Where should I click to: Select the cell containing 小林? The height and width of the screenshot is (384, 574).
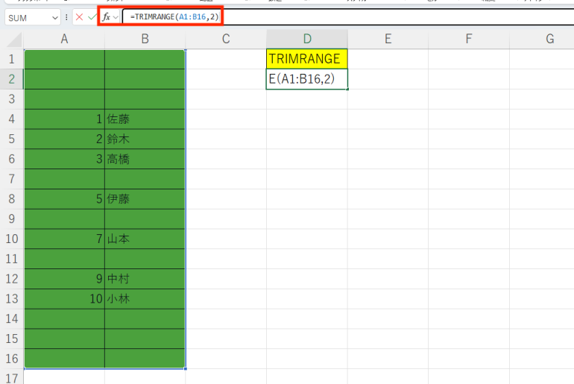click(x=145, y=299)
